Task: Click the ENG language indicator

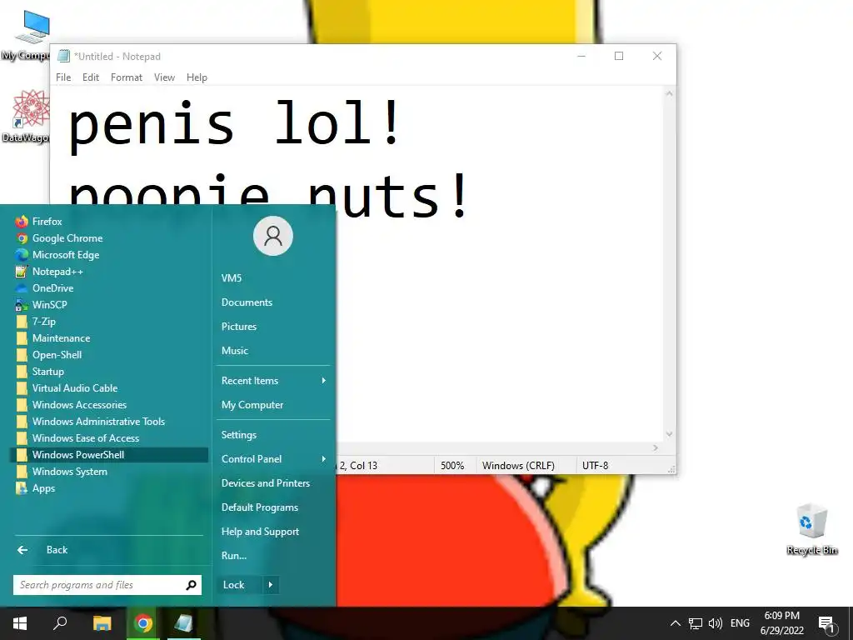Action: click(740, 623)
